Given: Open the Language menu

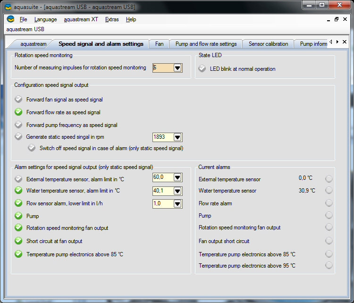Looking at the screenshot, I should (x=46, y=19).
